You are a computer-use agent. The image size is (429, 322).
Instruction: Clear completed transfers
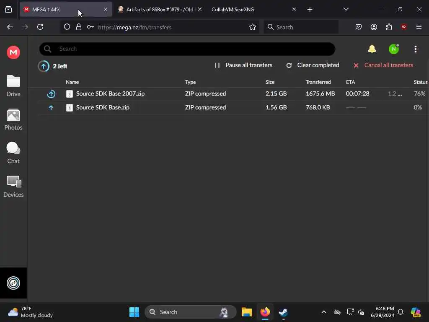(x=313, y=65)
